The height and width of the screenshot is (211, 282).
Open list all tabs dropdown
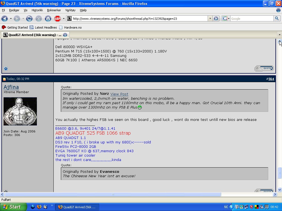tap(280, 35)
